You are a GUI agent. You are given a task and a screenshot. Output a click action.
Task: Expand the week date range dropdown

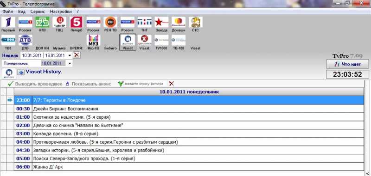(70, 55)
